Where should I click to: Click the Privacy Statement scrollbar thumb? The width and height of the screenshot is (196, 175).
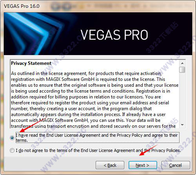[182, 70]
